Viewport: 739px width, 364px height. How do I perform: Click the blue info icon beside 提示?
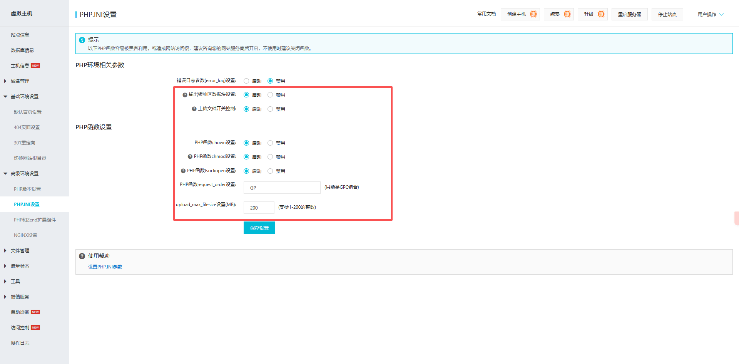tap(82, 40)
